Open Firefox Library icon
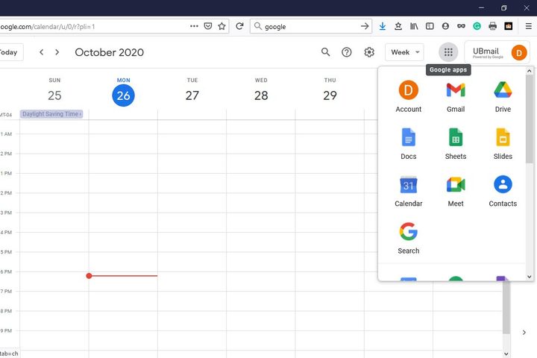The width and height of the screenshot is (537, 358). (x=414, y=26)
